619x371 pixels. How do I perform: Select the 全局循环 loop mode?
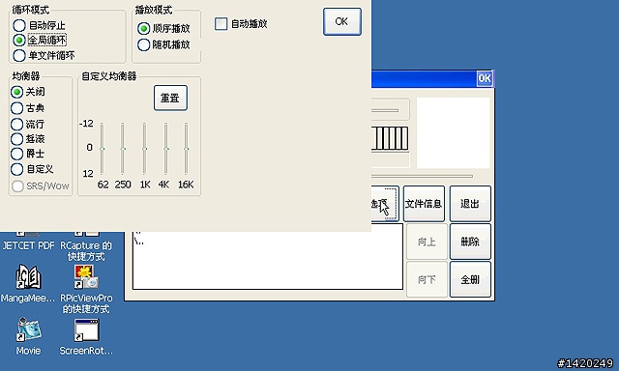19,41
